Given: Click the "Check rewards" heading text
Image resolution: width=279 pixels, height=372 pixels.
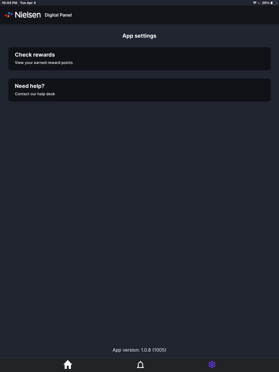Looking at the screenshot, I should click(35, 55).
